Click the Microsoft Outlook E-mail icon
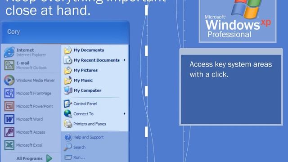 (x=9, y=65)
